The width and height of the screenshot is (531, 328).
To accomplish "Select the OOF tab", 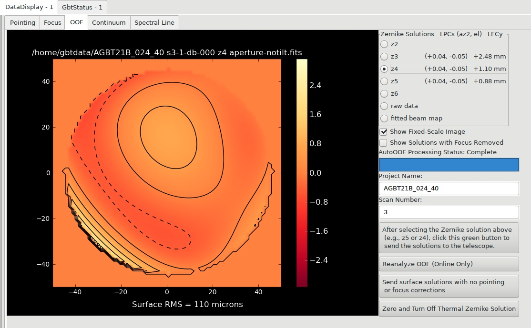I will coord(77,22).
